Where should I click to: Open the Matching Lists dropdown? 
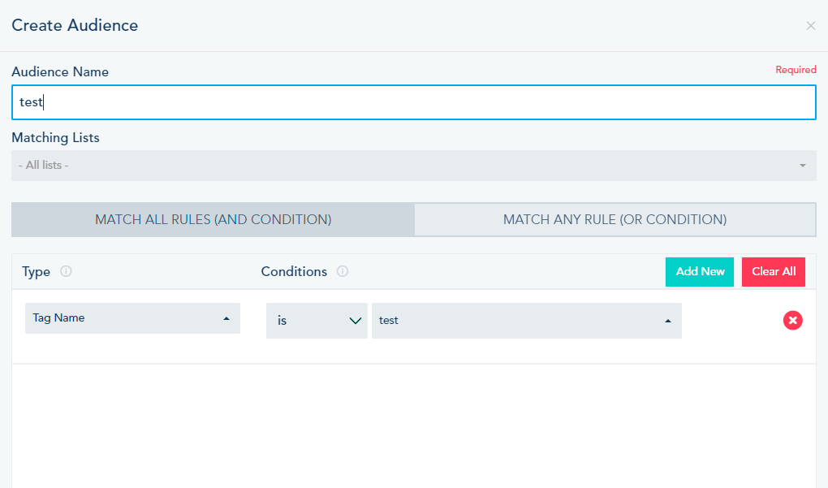(414, 166)
